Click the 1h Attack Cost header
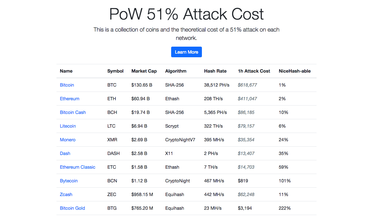The image size is (375, 217). 254,71
